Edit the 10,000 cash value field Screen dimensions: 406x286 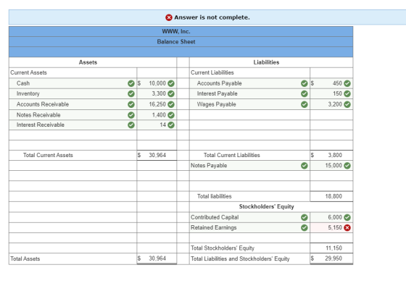pos(157,83)
